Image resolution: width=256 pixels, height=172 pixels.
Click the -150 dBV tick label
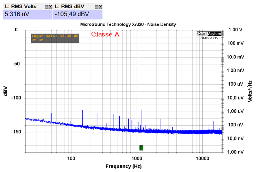(x=16, y=132)
